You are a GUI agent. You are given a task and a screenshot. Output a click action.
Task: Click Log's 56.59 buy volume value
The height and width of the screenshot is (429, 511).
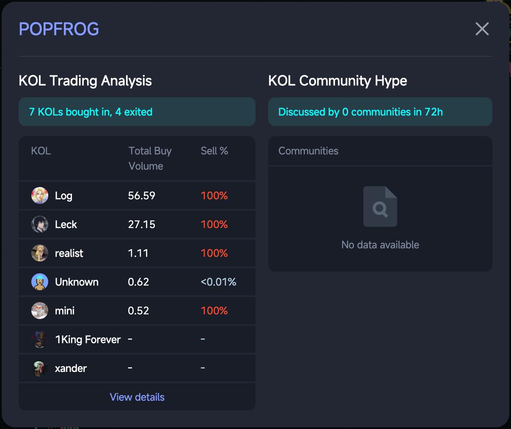click(x=142, y=195)
